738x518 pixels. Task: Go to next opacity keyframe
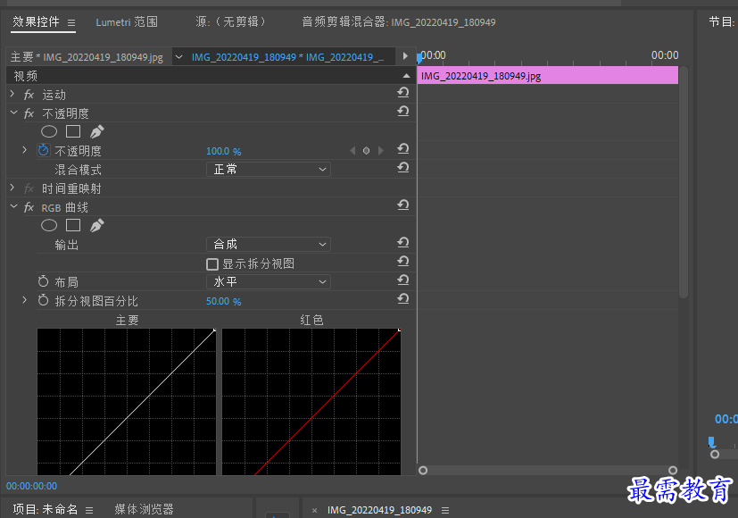tap(381, 151)
